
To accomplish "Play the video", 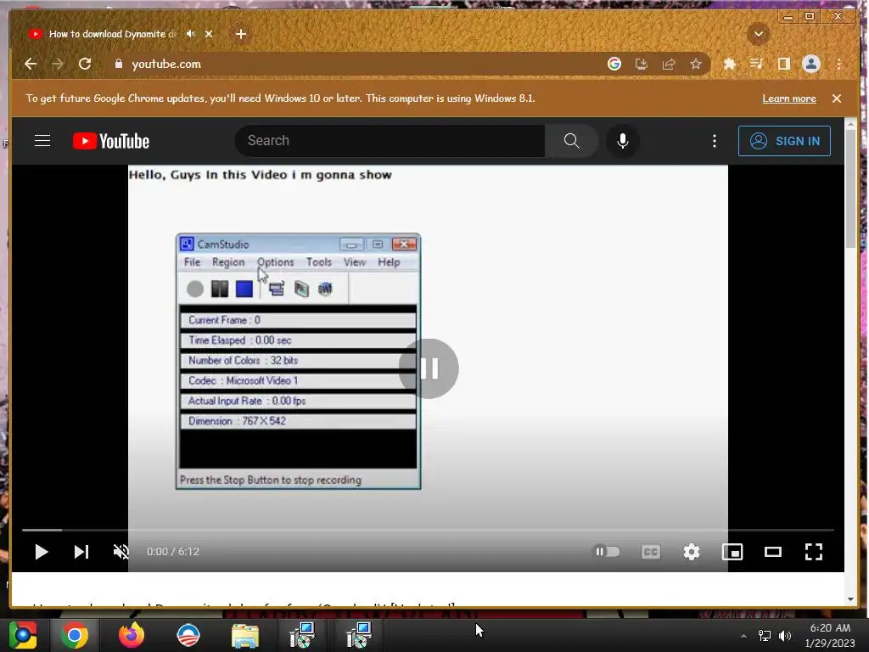I will tap(41, 552).
